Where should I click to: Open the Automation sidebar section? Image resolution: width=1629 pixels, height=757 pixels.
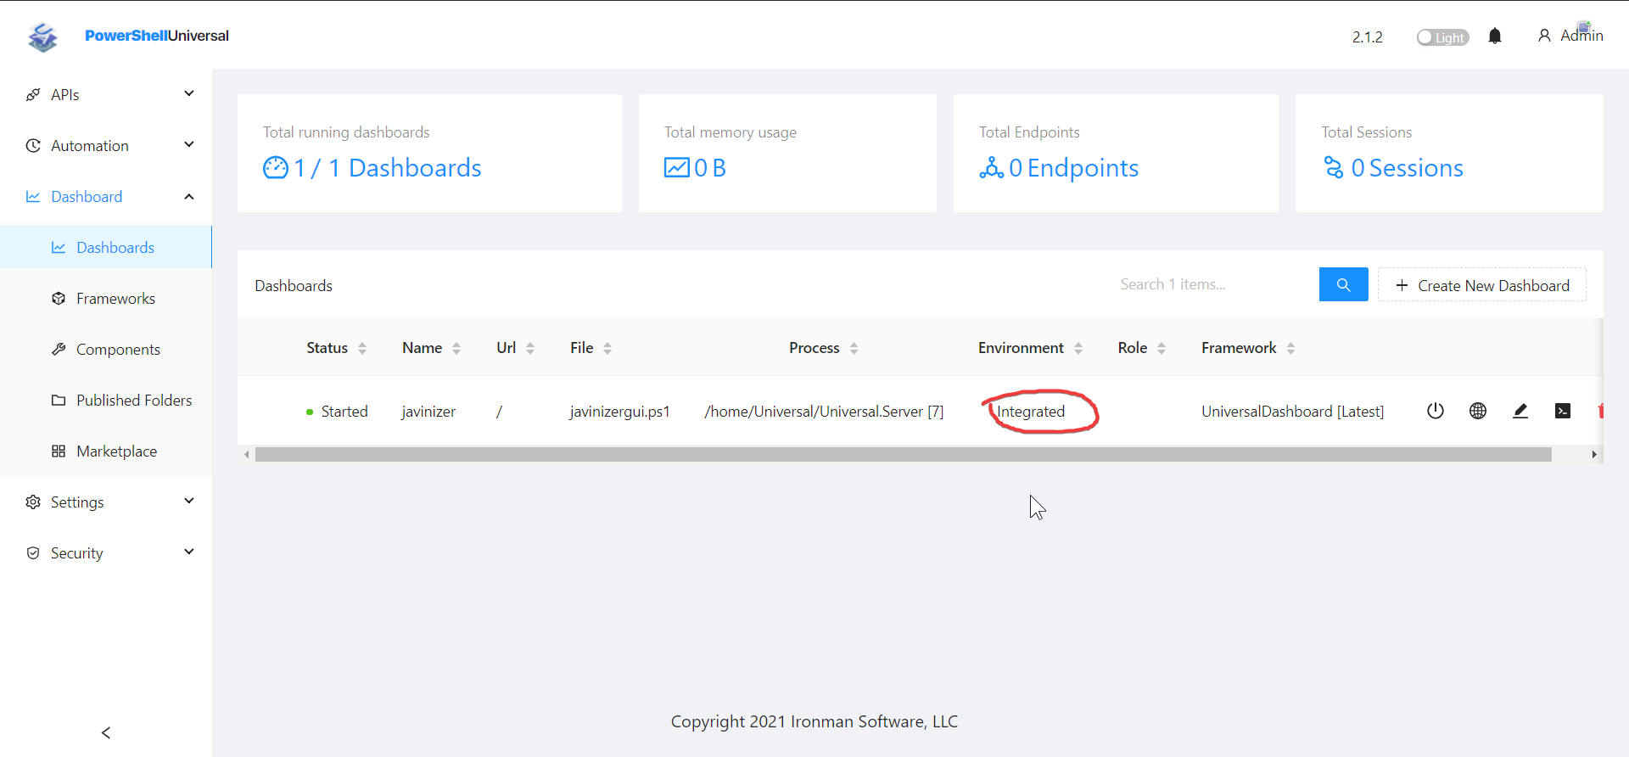coord(106,145)
